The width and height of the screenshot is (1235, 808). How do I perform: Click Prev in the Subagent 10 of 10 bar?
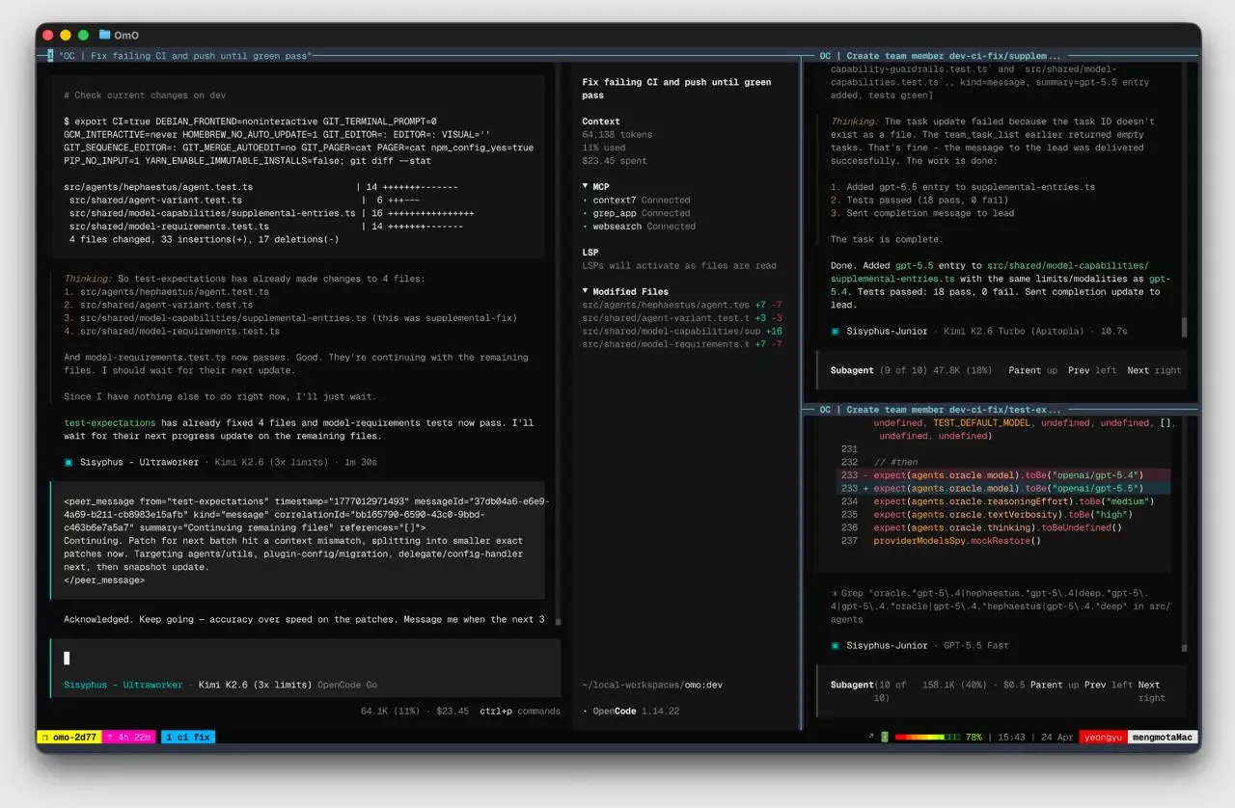(1095, 686)
